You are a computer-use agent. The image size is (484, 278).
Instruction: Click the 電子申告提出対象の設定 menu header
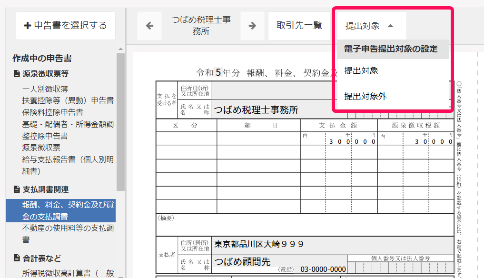click(393, 49)
